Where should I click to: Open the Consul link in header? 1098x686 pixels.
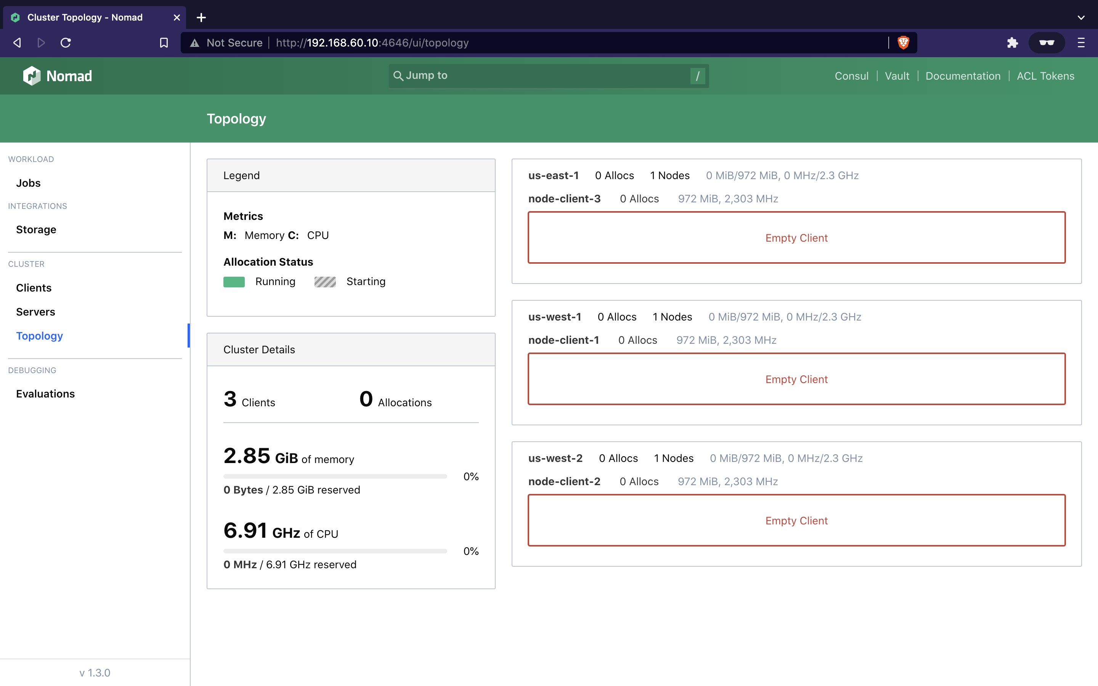851,76
